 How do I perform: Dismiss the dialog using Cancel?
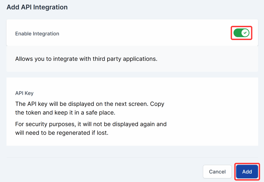pyautogui.click(x=217, y=171)
